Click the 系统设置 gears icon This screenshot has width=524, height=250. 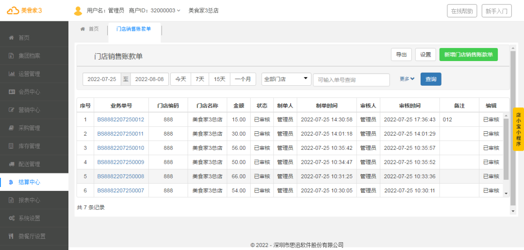11,219
